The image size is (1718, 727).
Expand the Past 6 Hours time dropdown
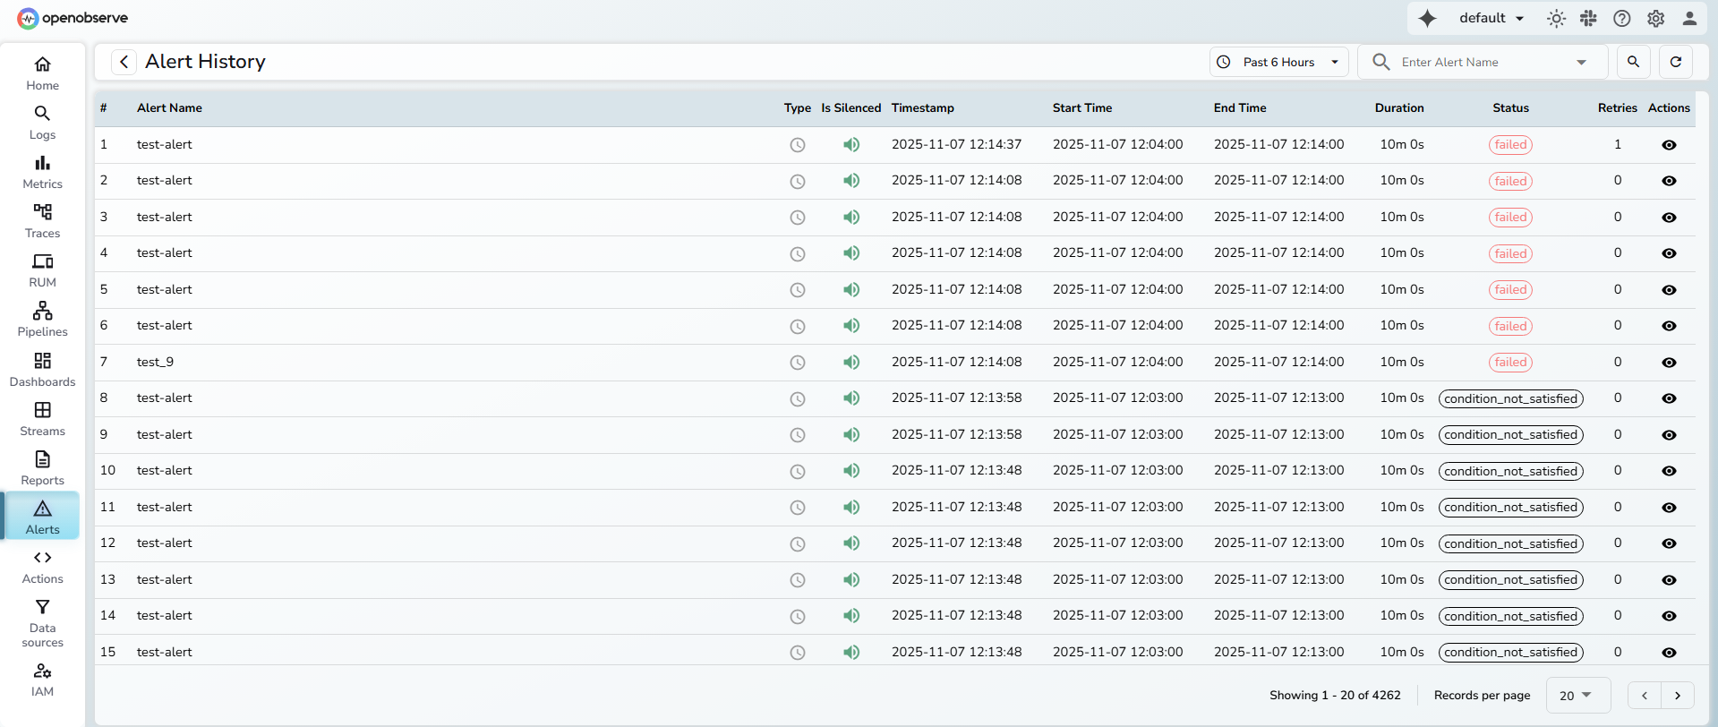[1278, 62]
